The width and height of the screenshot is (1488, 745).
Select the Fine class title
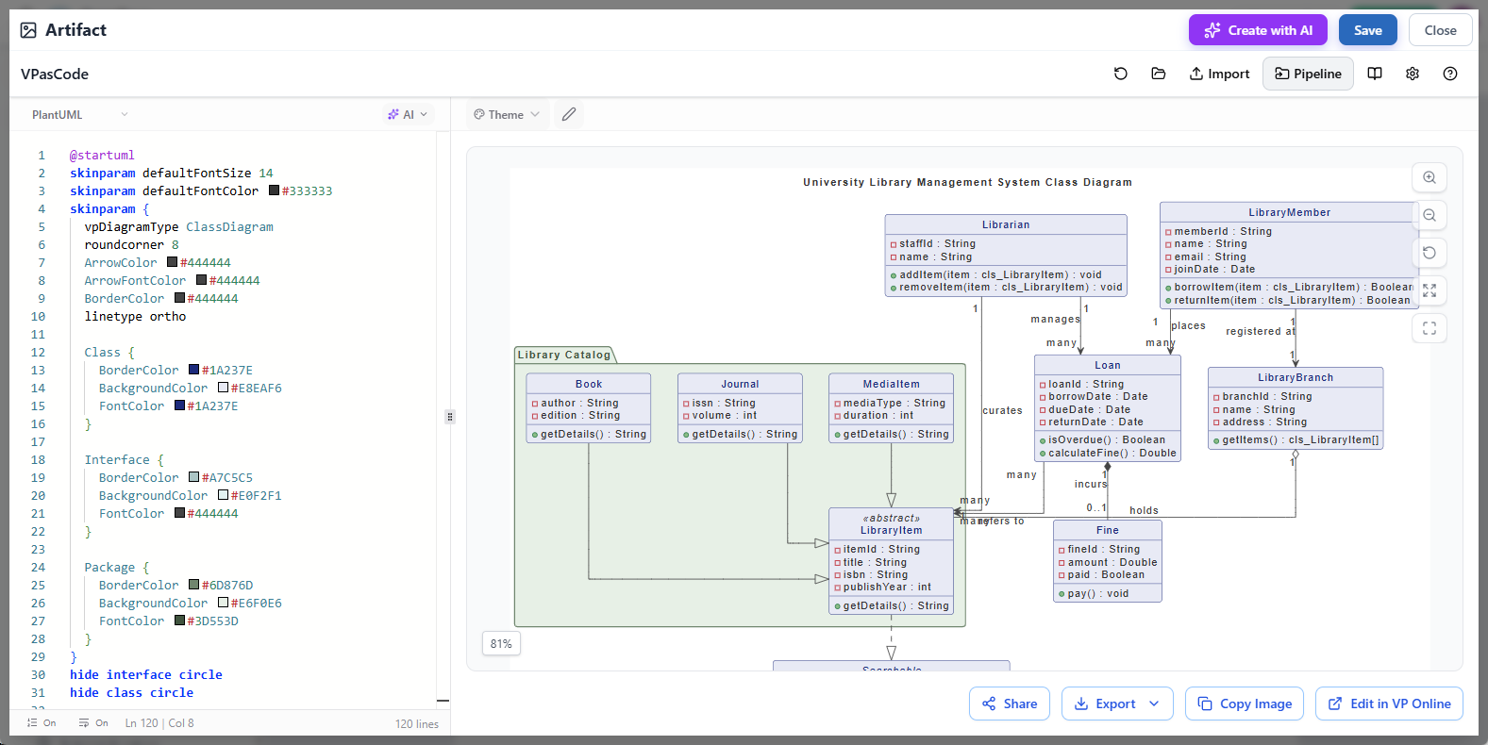coord(1108,530)
